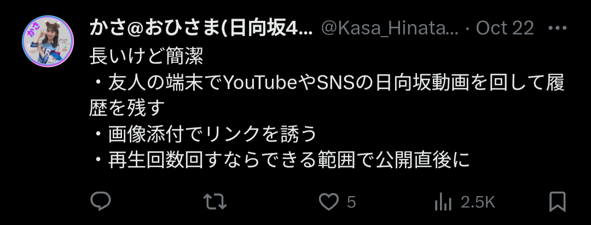Like the tweet with the heart icon
Viewport: 591px width, 225px height.
point(329,202)
